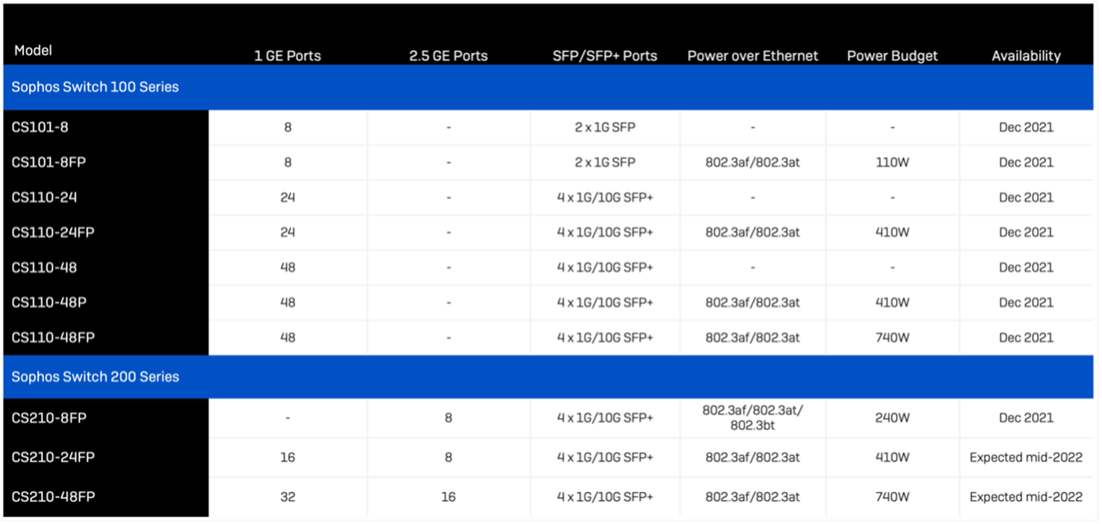The height and width of the screenshot is (524, 1102).
Task: Click the Availability column header
Action: coord(1026,56)
